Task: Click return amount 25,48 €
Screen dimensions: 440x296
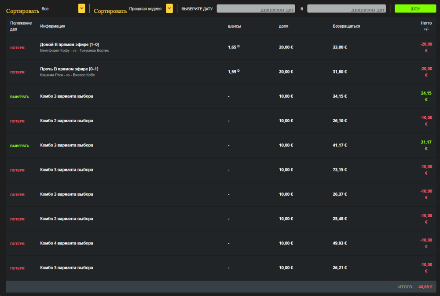Action: [340, 219]
